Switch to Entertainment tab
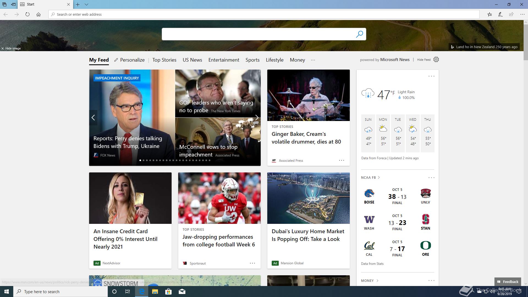This screenshot has width=528, height=297. (224, 60)
